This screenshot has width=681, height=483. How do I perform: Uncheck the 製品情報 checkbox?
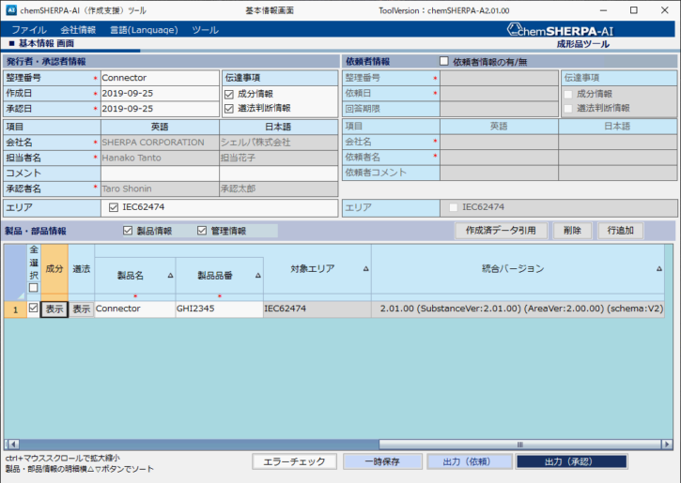click(128, 231)
